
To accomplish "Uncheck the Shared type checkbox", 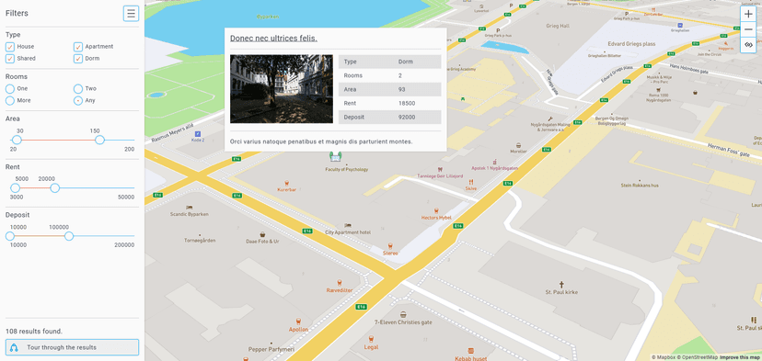I will (x=10, y=59).
